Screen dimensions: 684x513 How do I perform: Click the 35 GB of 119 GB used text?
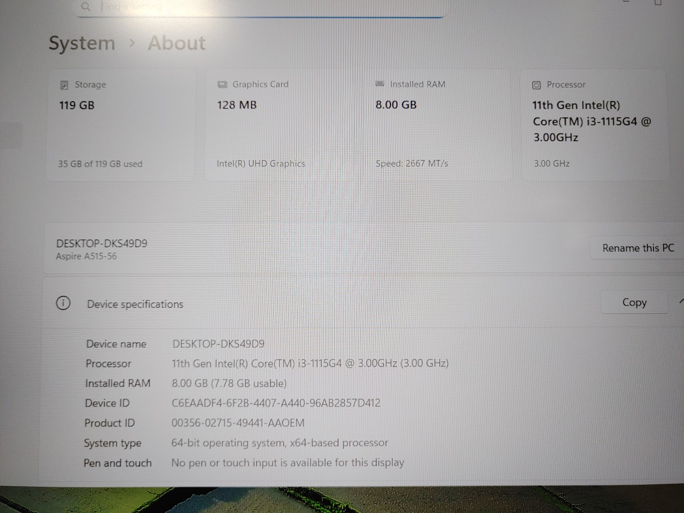(x=100, y=163)
